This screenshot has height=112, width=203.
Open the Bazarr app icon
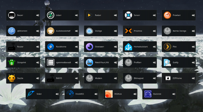point(12,15)
